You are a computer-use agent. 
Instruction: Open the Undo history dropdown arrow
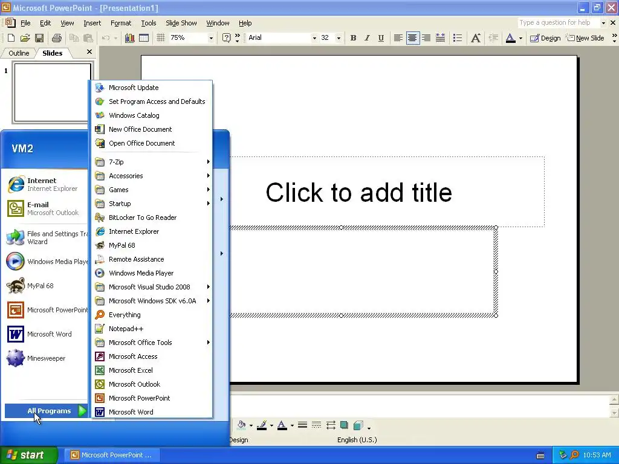115,38
